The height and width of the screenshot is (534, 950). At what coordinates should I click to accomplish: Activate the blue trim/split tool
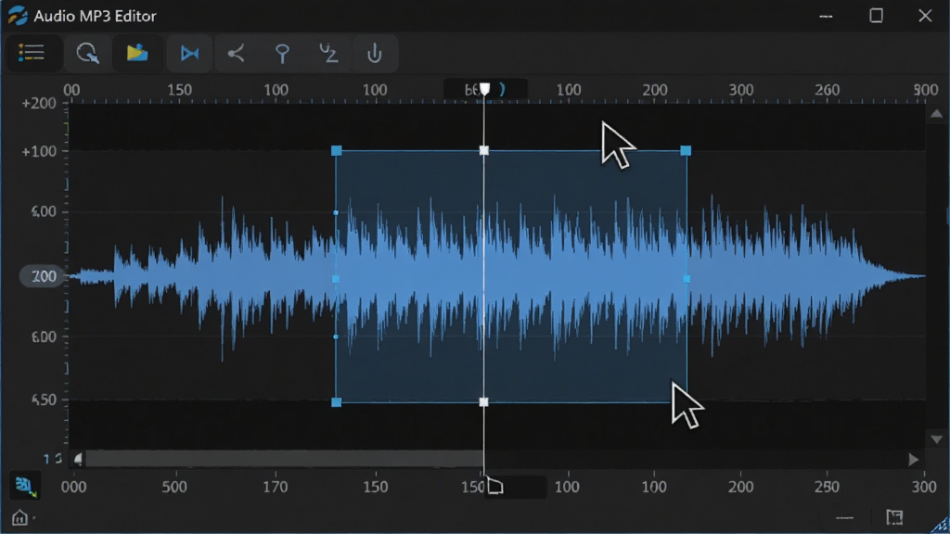point(189,54)
